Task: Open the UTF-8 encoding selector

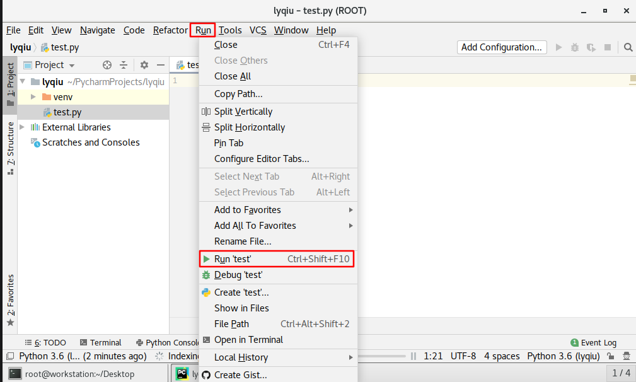Action: point(463,356)
